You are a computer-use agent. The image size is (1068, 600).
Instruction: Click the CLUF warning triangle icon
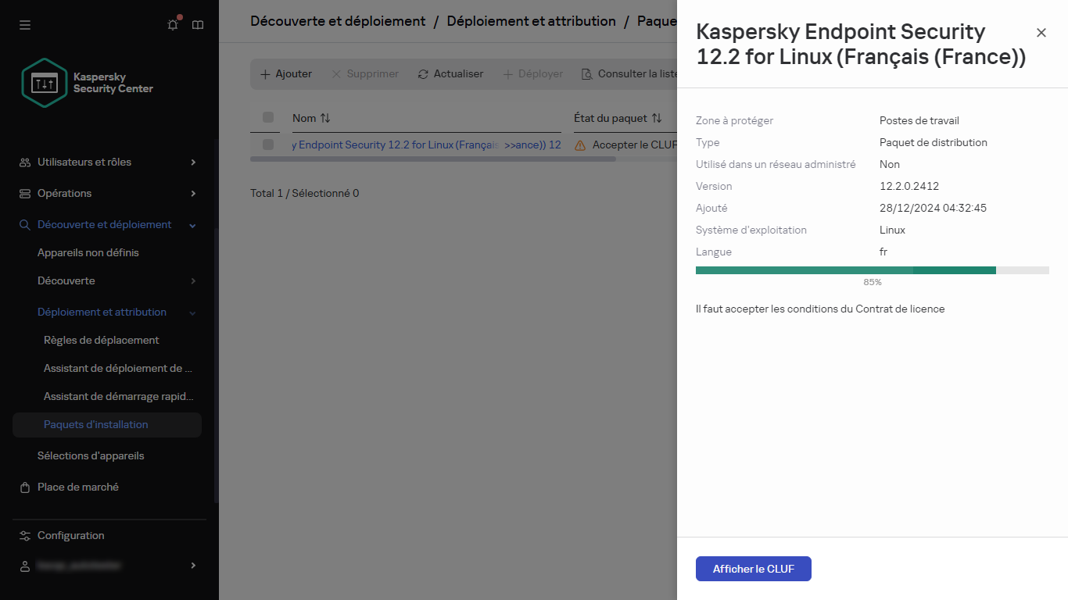point(579,145)
